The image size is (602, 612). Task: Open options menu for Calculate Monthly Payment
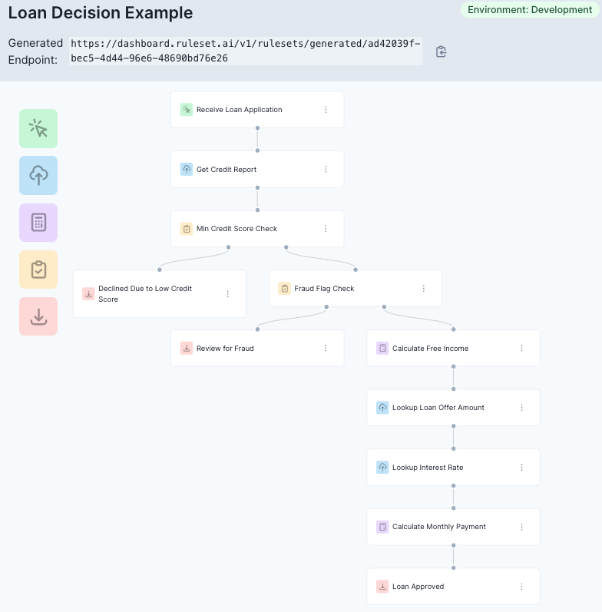click(521, 527)
